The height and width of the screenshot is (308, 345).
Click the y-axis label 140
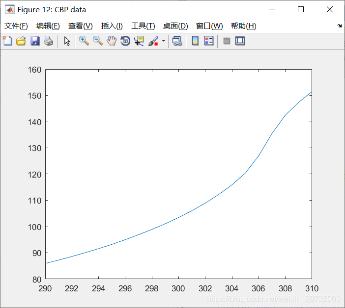(x=34, y=122)
